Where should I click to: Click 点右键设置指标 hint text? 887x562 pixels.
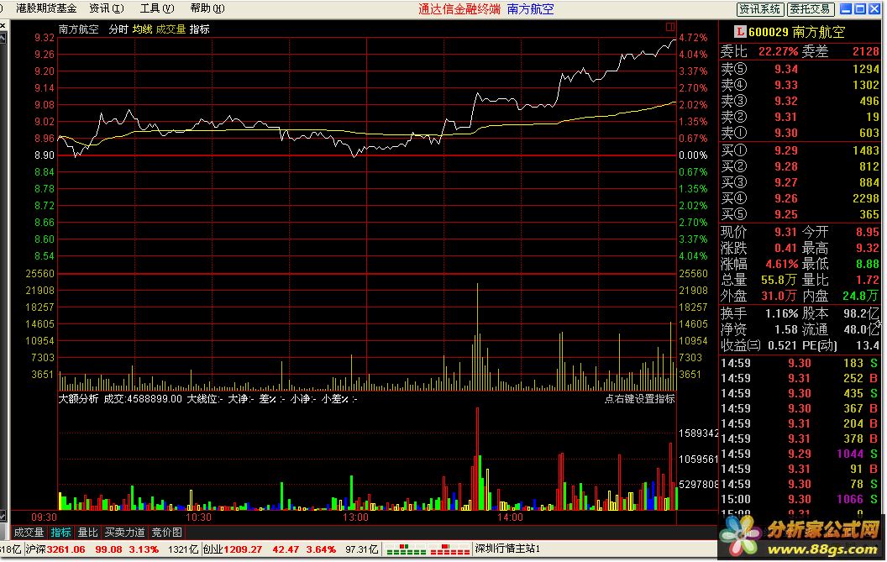[x=640, y=398]
